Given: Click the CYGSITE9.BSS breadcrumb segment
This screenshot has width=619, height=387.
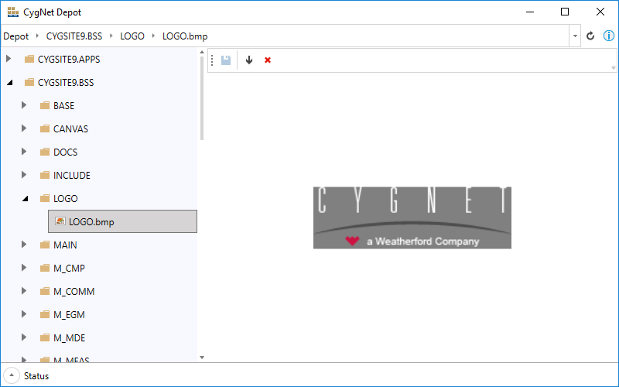Looking at the screenshot, I should [x=74, y=36].
